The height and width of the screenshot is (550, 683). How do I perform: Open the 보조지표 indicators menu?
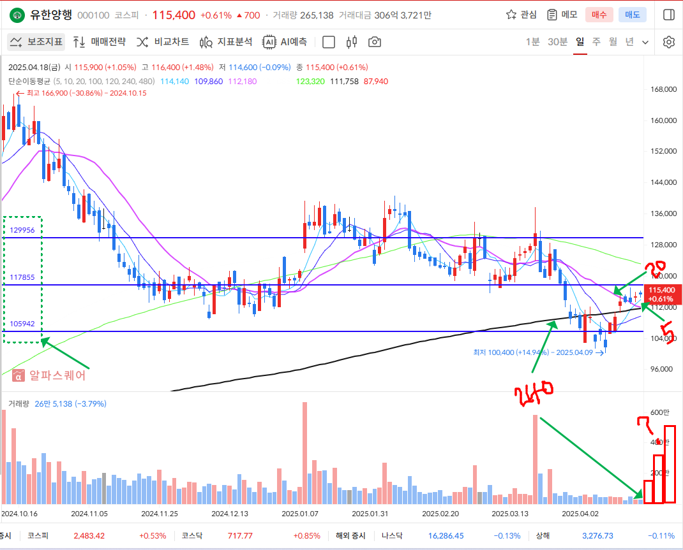click(36, 42)
